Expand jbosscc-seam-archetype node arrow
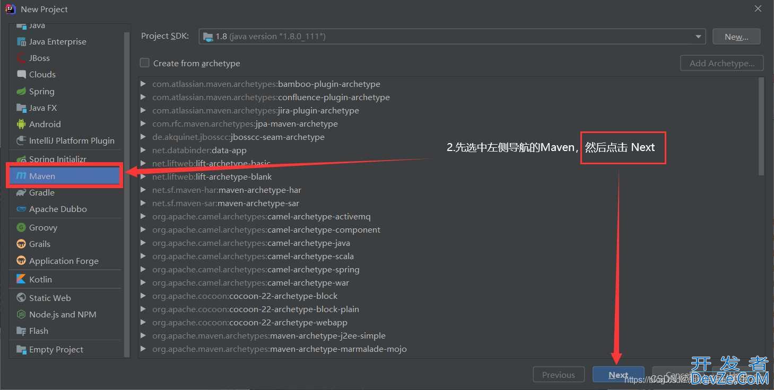Image resolution: width=774 pixels, height=390 pixels. [x=143, y=137]
